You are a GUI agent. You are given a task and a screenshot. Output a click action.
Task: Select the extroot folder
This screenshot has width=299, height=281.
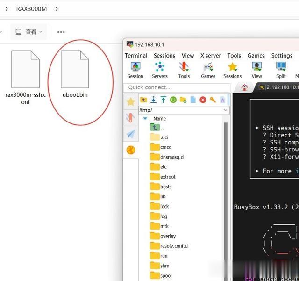coord(163,177)
